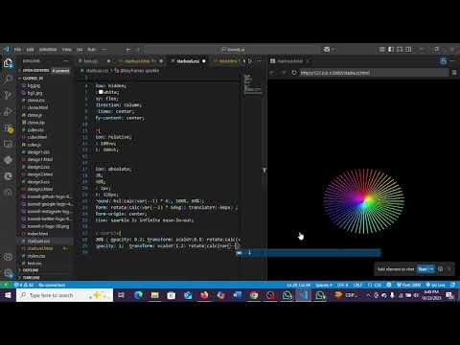
Task: Open clone.zip in the file tree
Action: pos(35,123)
